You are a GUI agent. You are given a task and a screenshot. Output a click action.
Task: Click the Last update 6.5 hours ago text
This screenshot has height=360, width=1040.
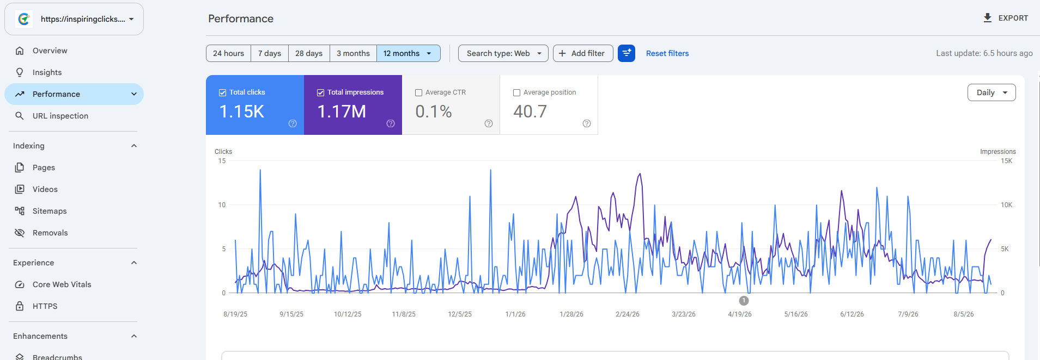[x=984, y=53]
